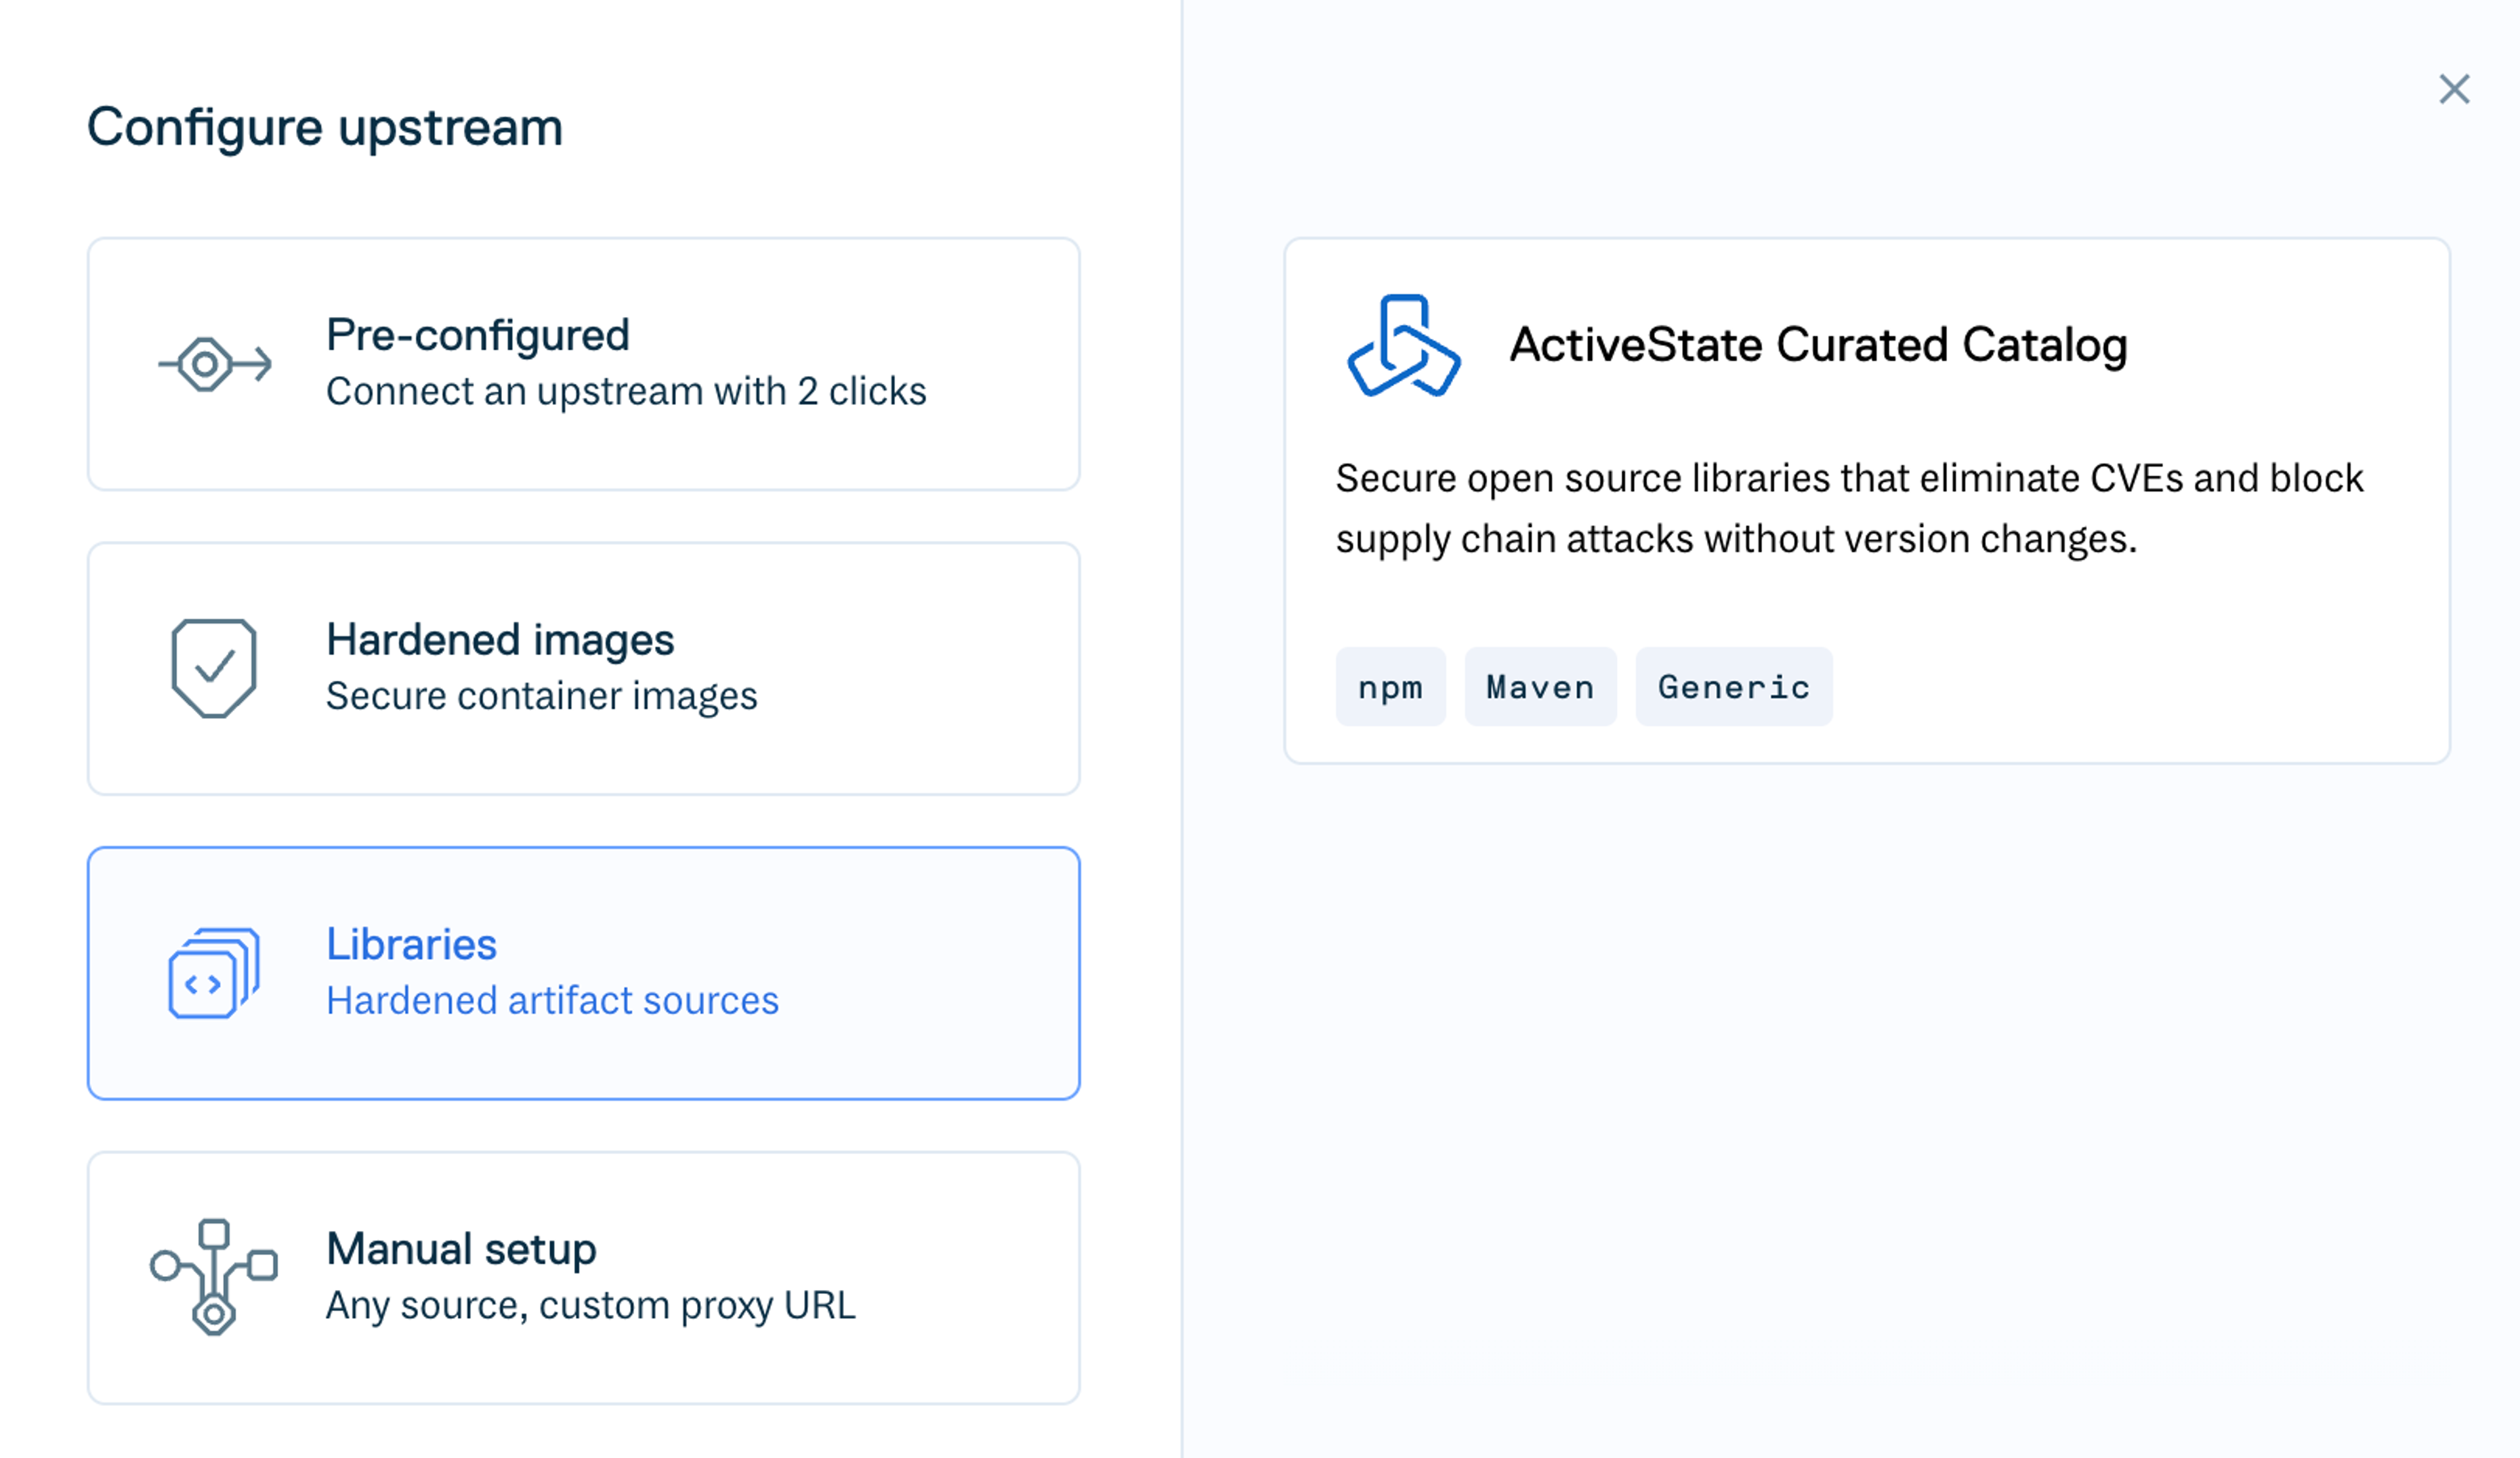This screenshot has height=1458, width=2520.
Task: Pick the Manual setup option title
Action: [x=461, y=1249]
